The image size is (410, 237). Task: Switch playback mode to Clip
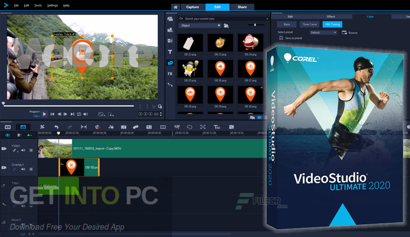click(x=36, y=116)
